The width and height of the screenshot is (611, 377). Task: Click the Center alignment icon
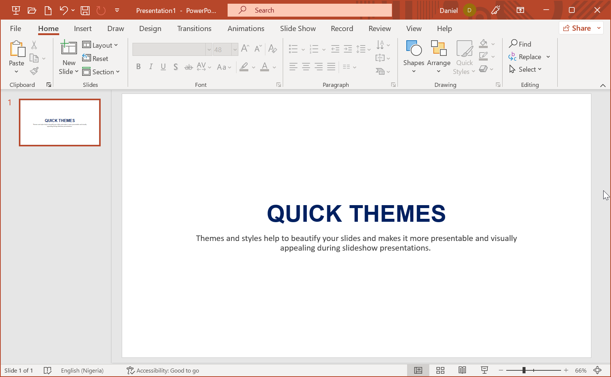click(x=306, y=67)
